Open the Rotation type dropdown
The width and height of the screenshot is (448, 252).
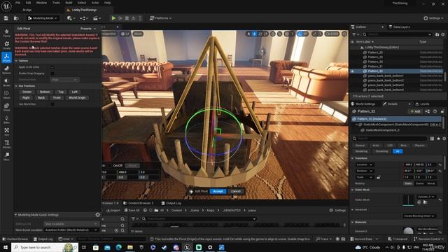tap(365, 171)
